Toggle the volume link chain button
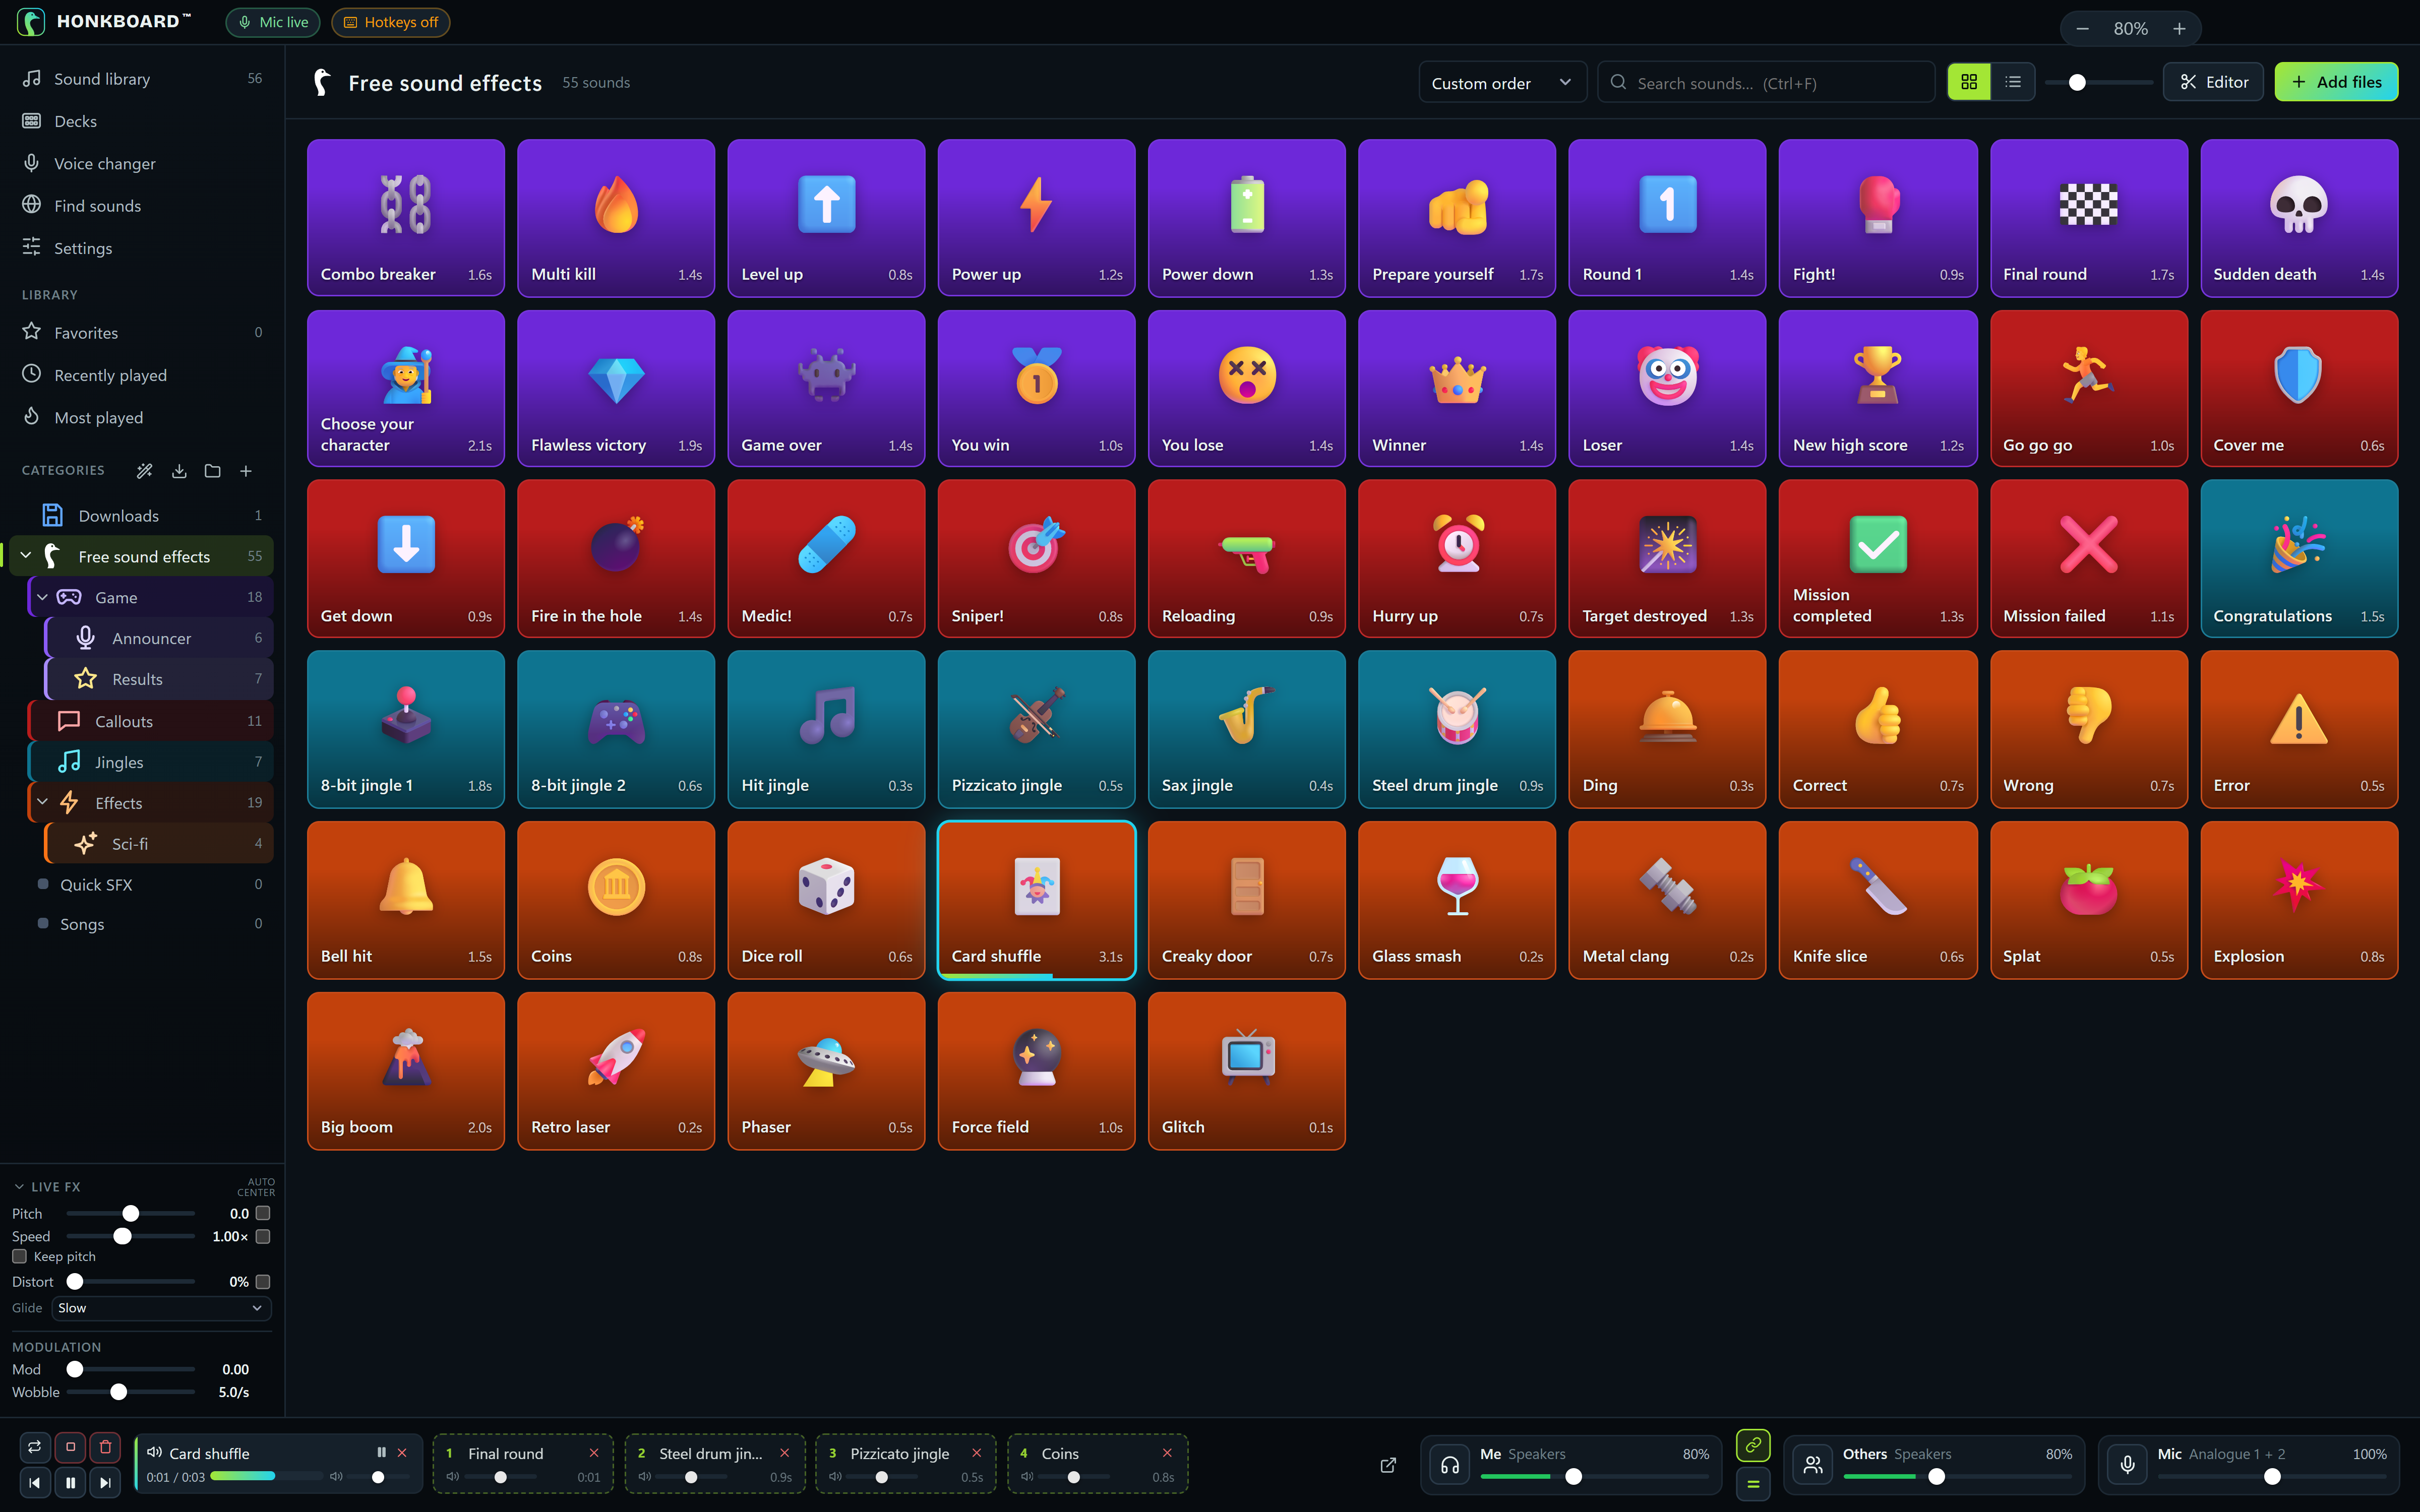The width and height of the screenshot is (2420, 1512). 1753,1445
